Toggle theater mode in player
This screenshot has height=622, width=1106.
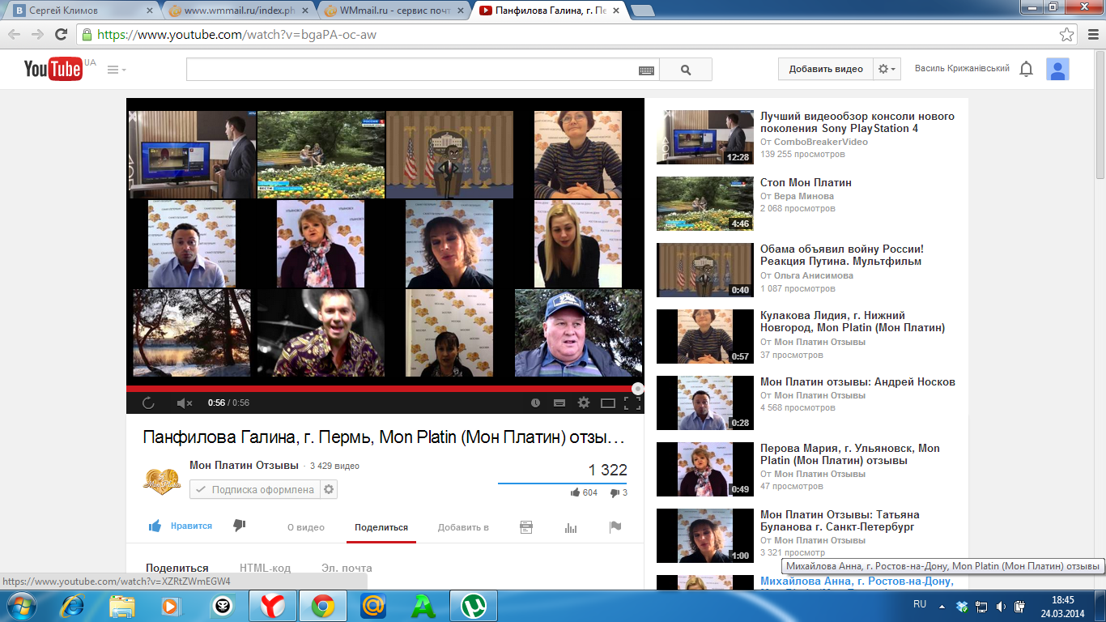(608, 403)
